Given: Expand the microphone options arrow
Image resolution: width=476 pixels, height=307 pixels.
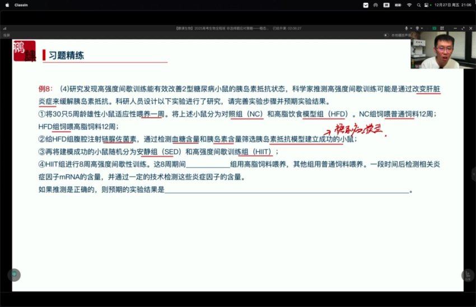Looking at the screenshot, I should click(x=411, y=28).
